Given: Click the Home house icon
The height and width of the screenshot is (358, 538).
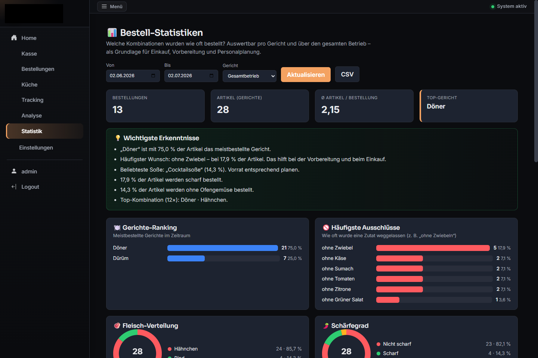Looking at the screenshot, I should 14,38.
